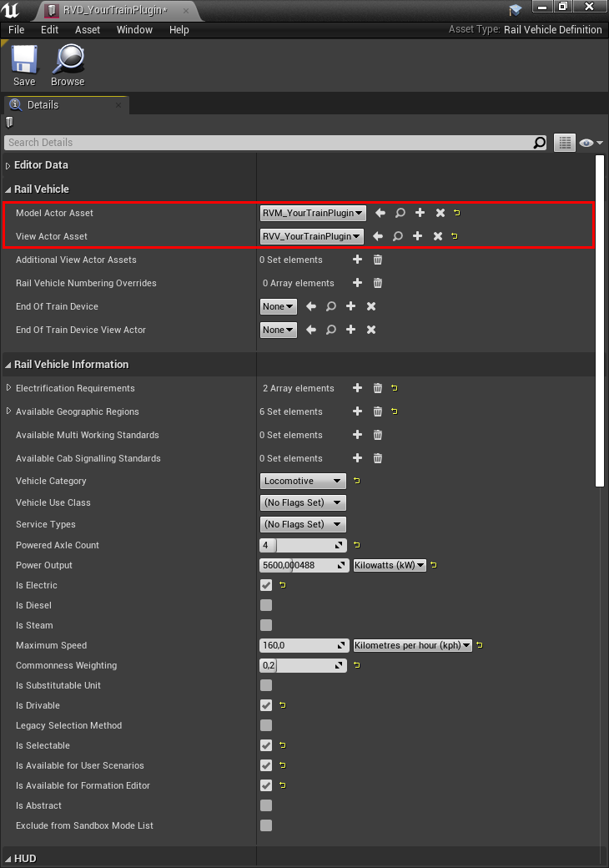Open the Asset menu
The image size is (609, 868).
pos(88,30)
